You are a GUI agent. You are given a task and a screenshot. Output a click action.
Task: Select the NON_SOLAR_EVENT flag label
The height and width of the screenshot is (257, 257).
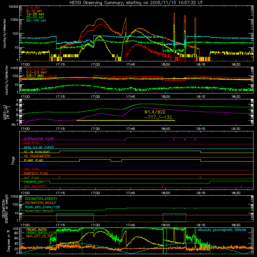pos(39,147)
